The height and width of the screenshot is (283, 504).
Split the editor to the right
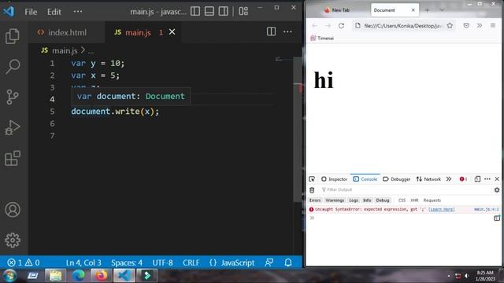[x=271, y=31]
